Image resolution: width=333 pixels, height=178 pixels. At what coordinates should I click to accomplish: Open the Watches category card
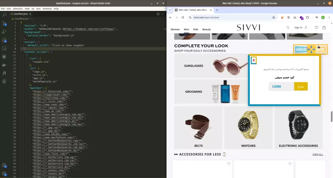point(248,128)
